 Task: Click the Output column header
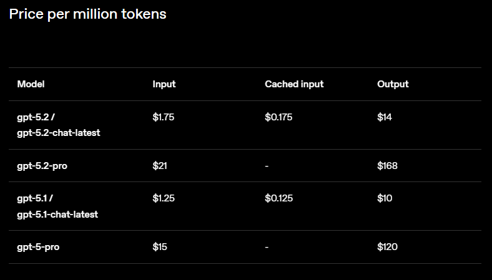tap(393, 84)
